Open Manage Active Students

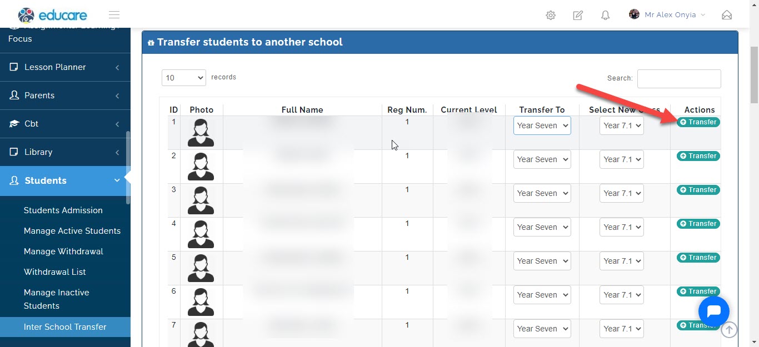click(x=72, y=231)
